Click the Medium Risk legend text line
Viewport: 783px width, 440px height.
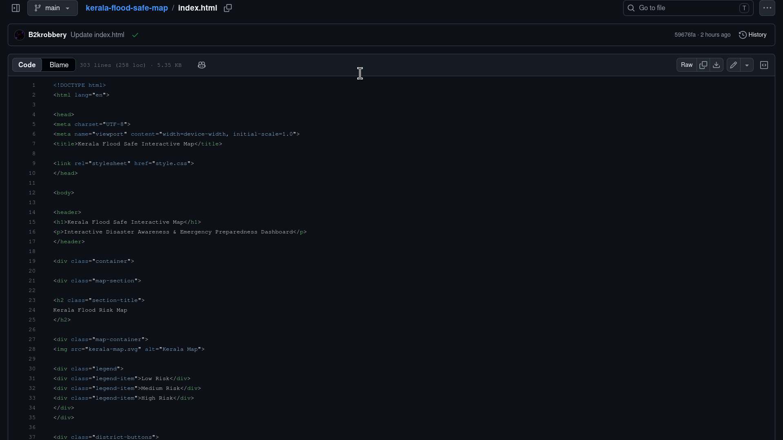(x=127, y=388)
